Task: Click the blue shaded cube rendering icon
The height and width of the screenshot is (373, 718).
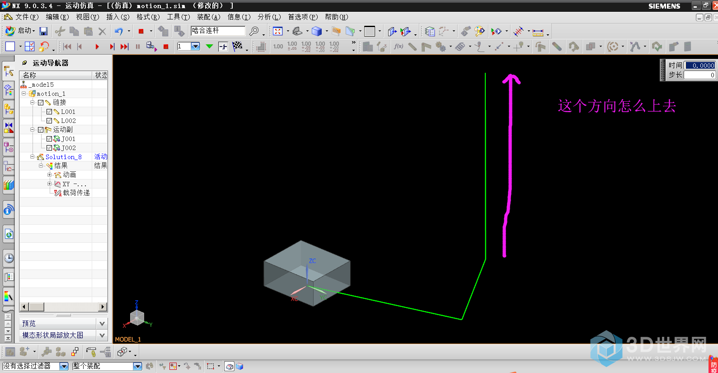Action: point(317,31)
